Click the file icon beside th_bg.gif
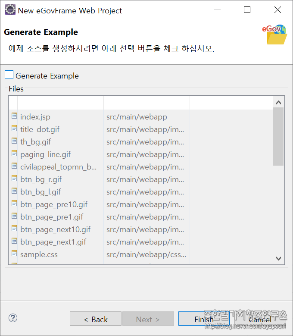The width and height of the screenshot is (293, 336). pos(14,141)
